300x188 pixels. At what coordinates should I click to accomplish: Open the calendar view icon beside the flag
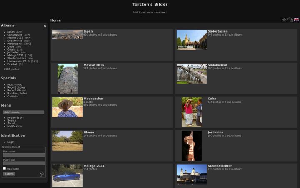click(290, 19)
